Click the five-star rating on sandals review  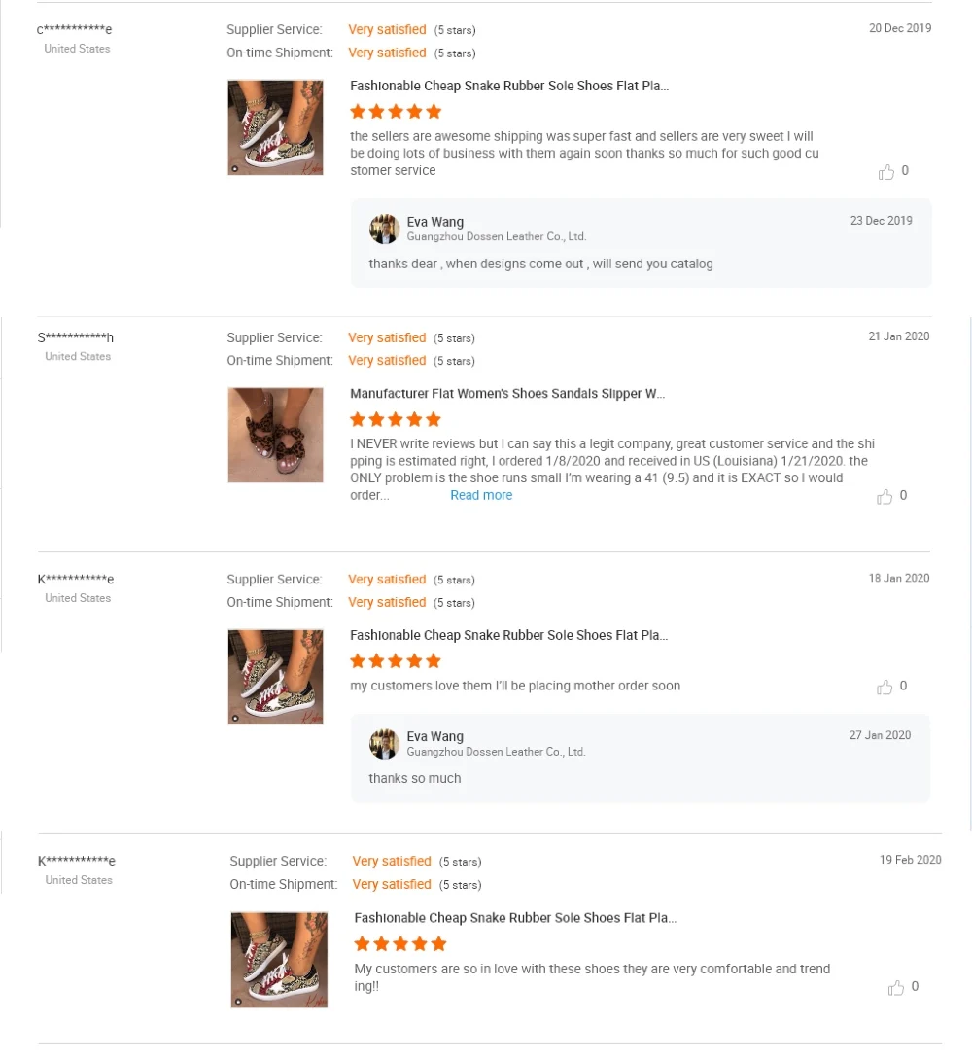(x=396, y=420)
